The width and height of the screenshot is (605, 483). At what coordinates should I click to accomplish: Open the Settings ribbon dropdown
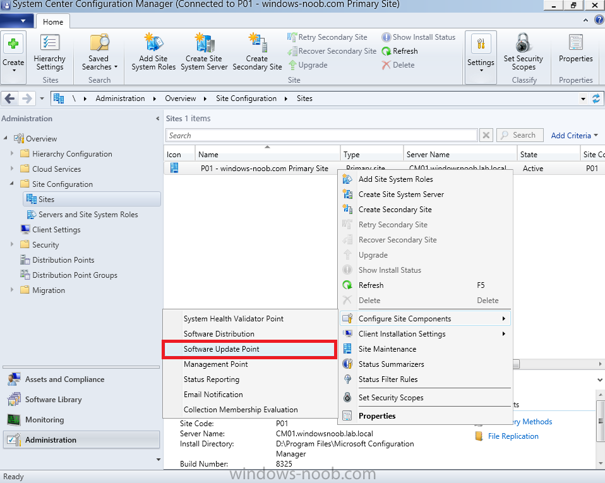[x=481, y=57]
